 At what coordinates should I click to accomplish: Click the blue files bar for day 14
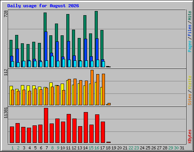86,50
